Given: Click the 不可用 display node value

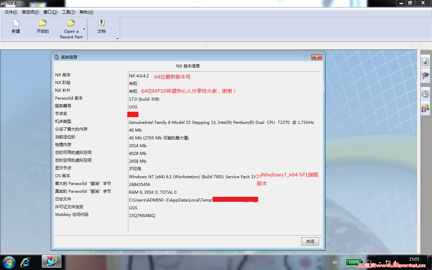Looking at the screenshot, I should [x=135, y=169].
